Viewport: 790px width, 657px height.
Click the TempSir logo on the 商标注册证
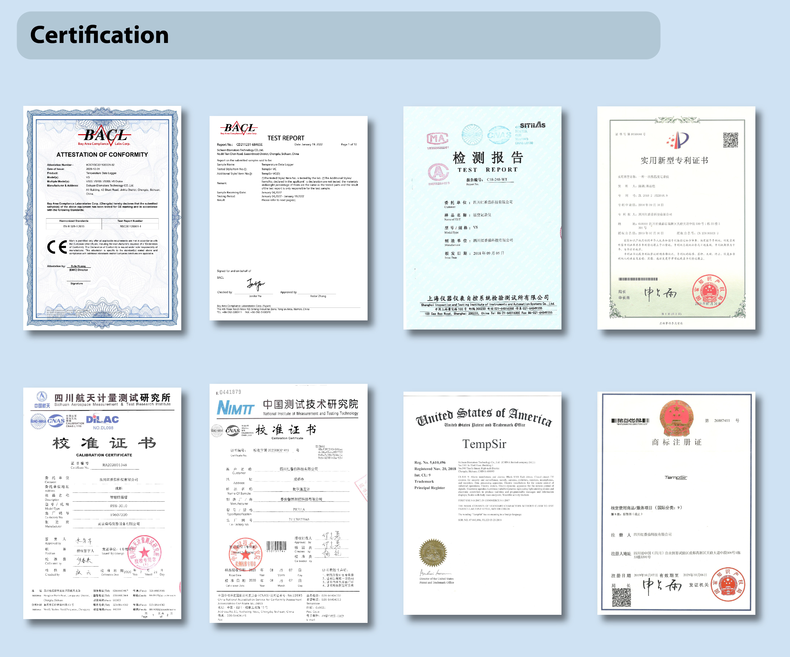click(676, 477)
